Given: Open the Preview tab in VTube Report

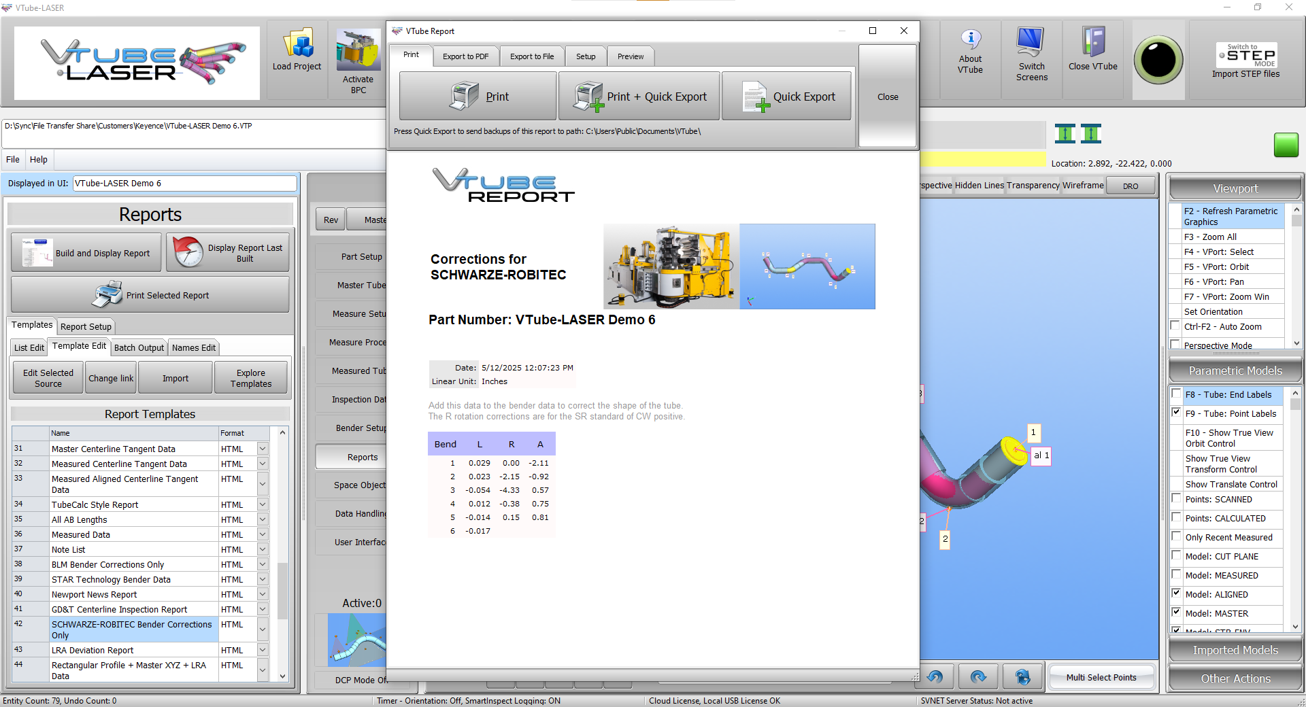Looking at the screenshot, I should 631,56.
